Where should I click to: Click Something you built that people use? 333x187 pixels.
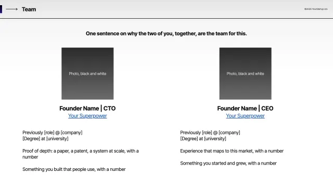click(x=74, y=169)
